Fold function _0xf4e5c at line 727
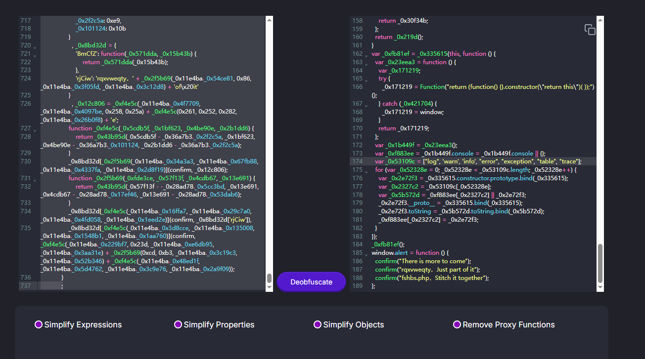The image size is (645, 359). (x=35, y=130)
